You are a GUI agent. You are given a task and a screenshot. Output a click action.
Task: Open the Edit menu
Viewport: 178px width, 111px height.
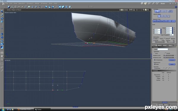coord(11,4)
